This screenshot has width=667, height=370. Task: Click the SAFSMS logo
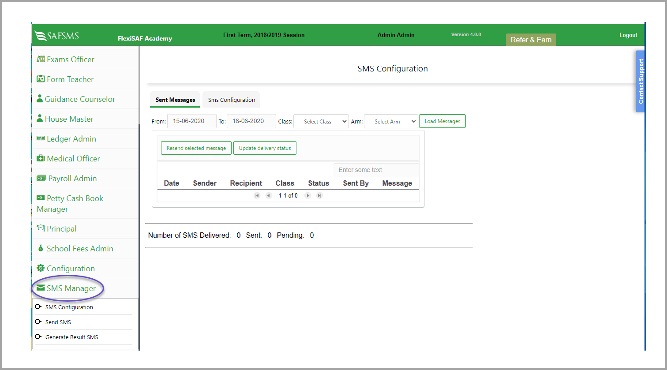(x=57, y=36)
